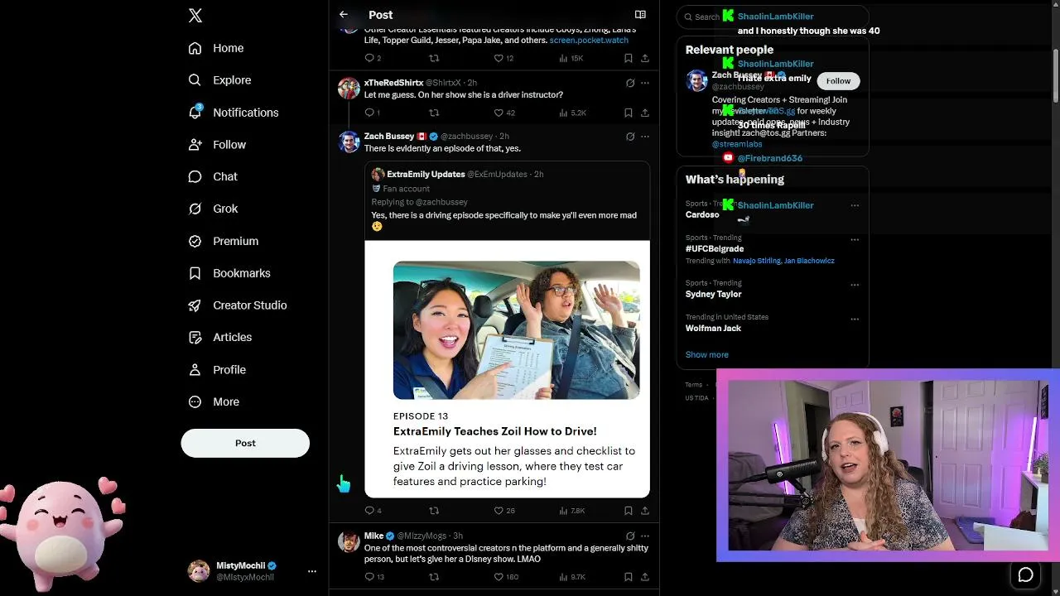Repost Zach Bussey's quoted tweet reply
Screen dimensions: 1060x596
point(434,511)
